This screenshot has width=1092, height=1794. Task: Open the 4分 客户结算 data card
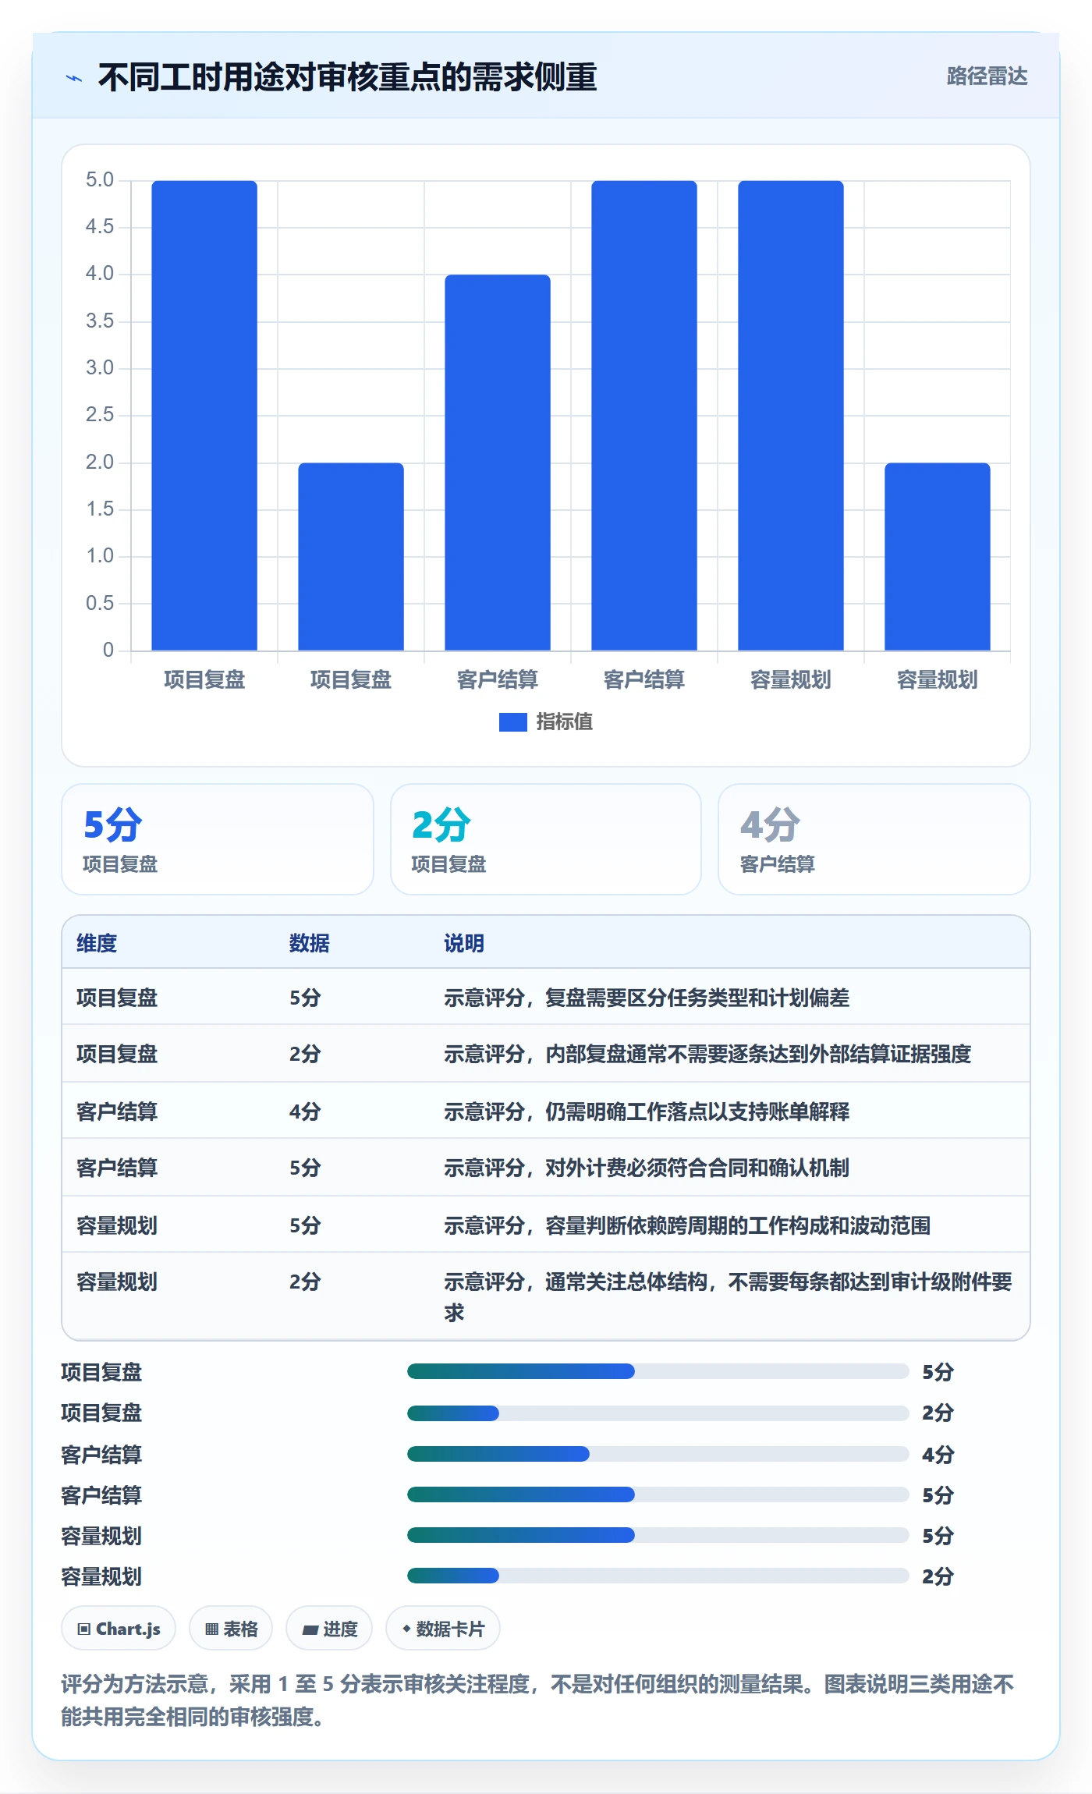coord(874,839)
